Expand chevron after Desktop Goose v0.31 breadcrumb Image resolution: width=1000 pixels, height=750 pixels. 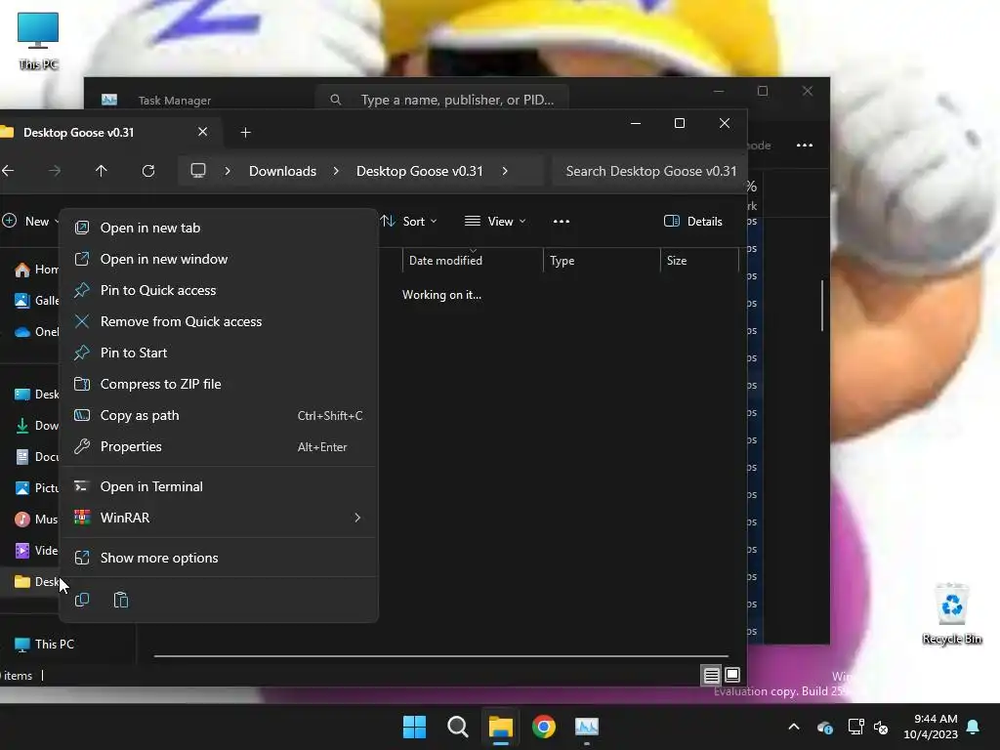click(x=505, y=171)
